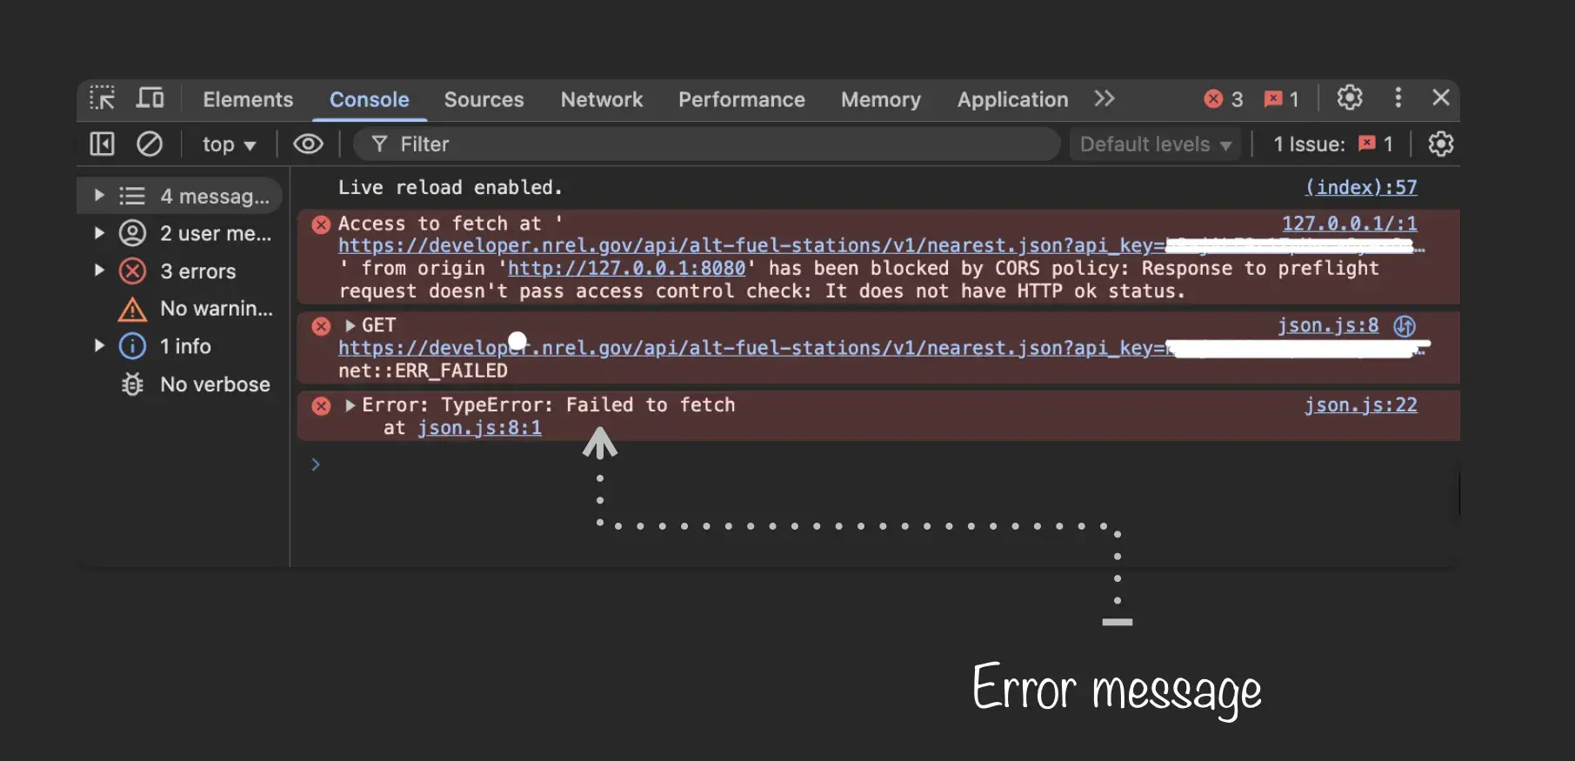Open console settings gear beside issue count
This screenshot has height=761, width=1575.
pyautogui.click(x=1440, y=144)
